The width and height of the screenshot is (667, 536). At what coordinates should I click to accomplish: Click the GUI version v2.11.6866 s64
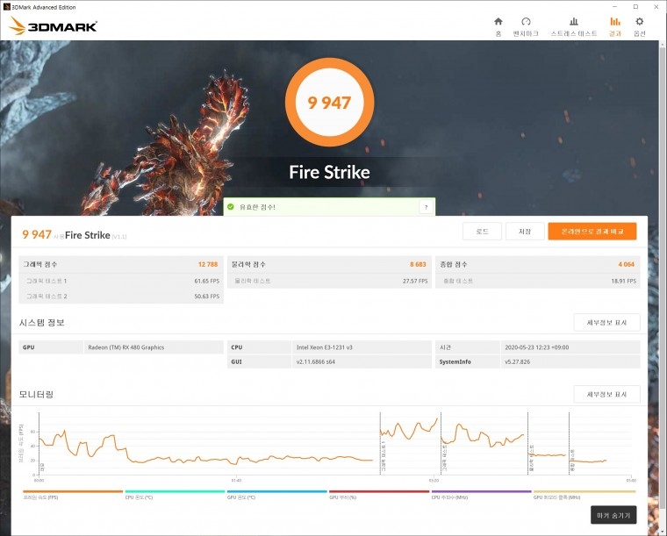click(x=316, y=361)
